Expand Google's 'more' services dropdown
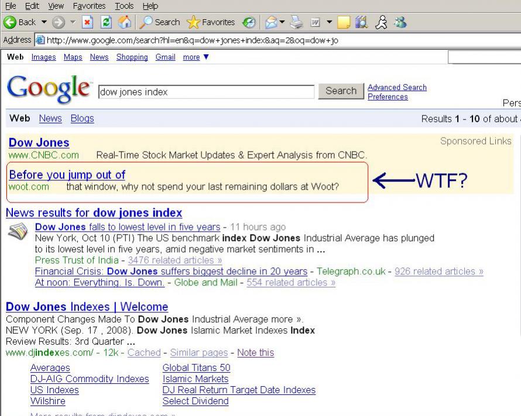Screen dimensions: 521x416 [x=196, y=57]
